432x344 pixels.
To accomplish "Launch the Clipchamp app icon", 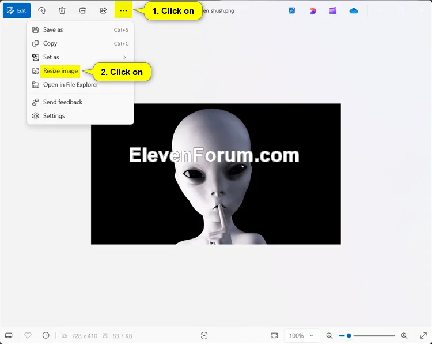I will click(333, 11).
